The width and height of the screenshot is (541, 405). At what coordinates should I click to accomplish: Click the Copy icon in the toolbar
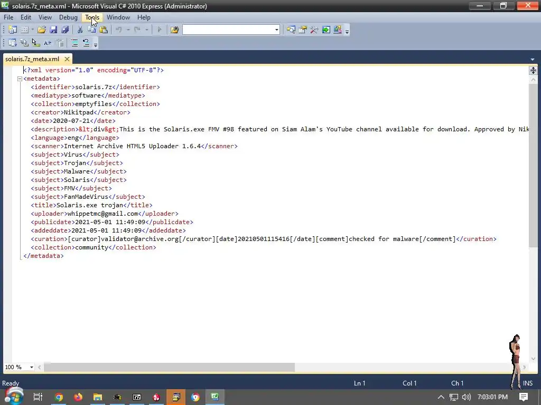(91, 30)
